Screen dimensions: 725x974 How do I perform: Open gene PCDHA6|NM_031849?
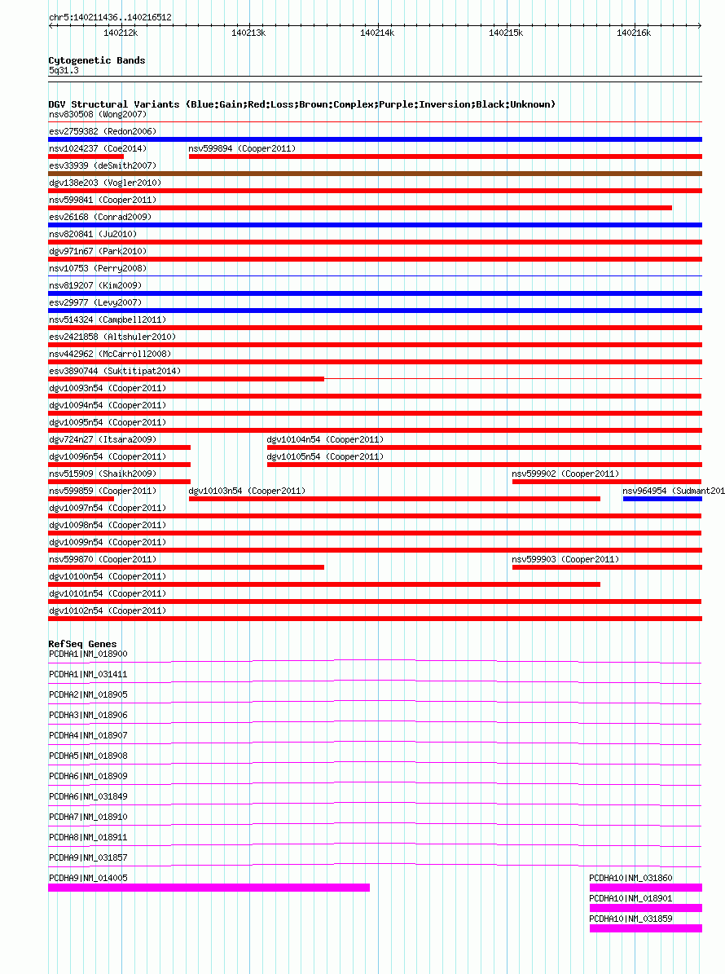(88, 796)
